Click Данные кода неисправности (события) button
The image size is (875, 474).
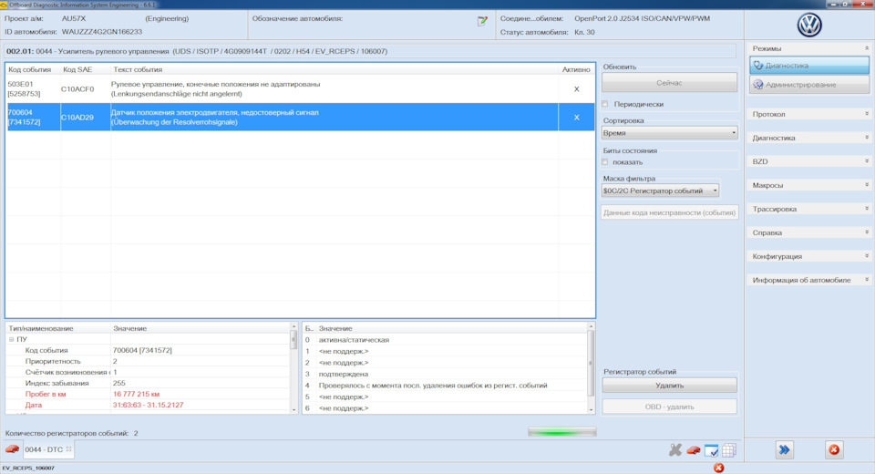[669, 212]
